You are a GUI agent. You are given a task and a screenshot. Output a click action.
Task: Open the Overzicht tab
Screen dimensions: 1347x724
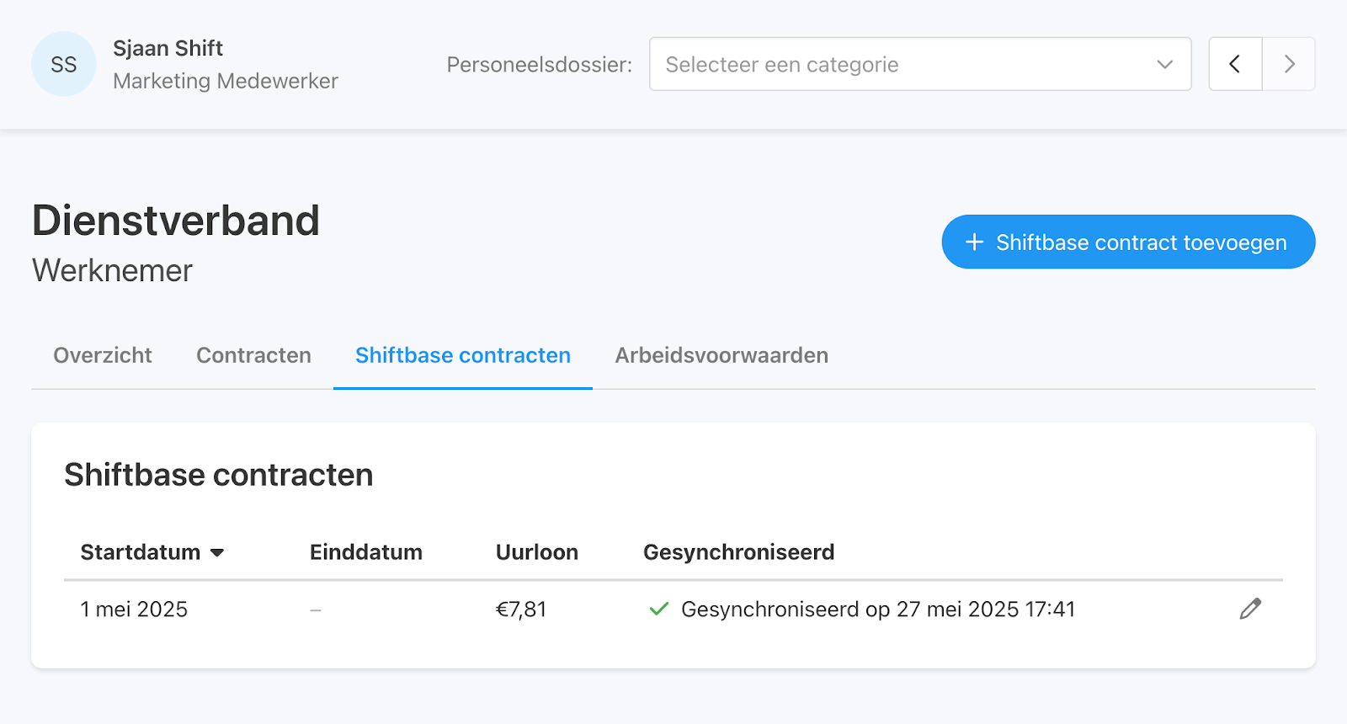pos(103,355)
